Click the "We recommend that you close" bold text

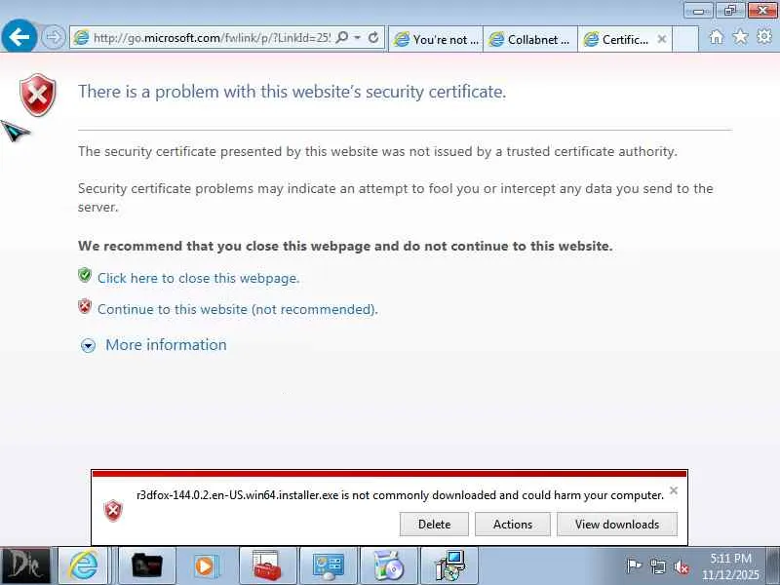pos(345,246)
